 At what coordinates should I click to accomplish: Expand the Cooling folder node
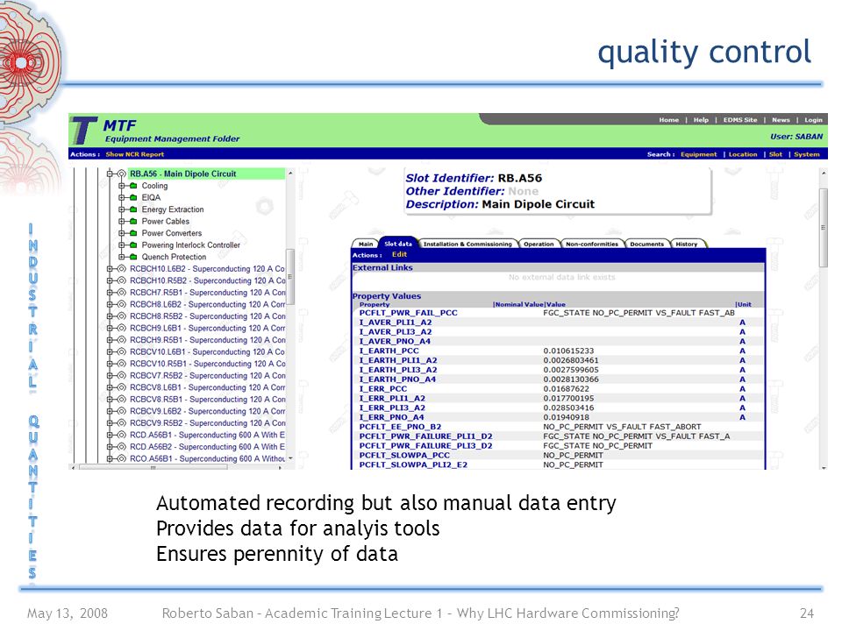121,186
